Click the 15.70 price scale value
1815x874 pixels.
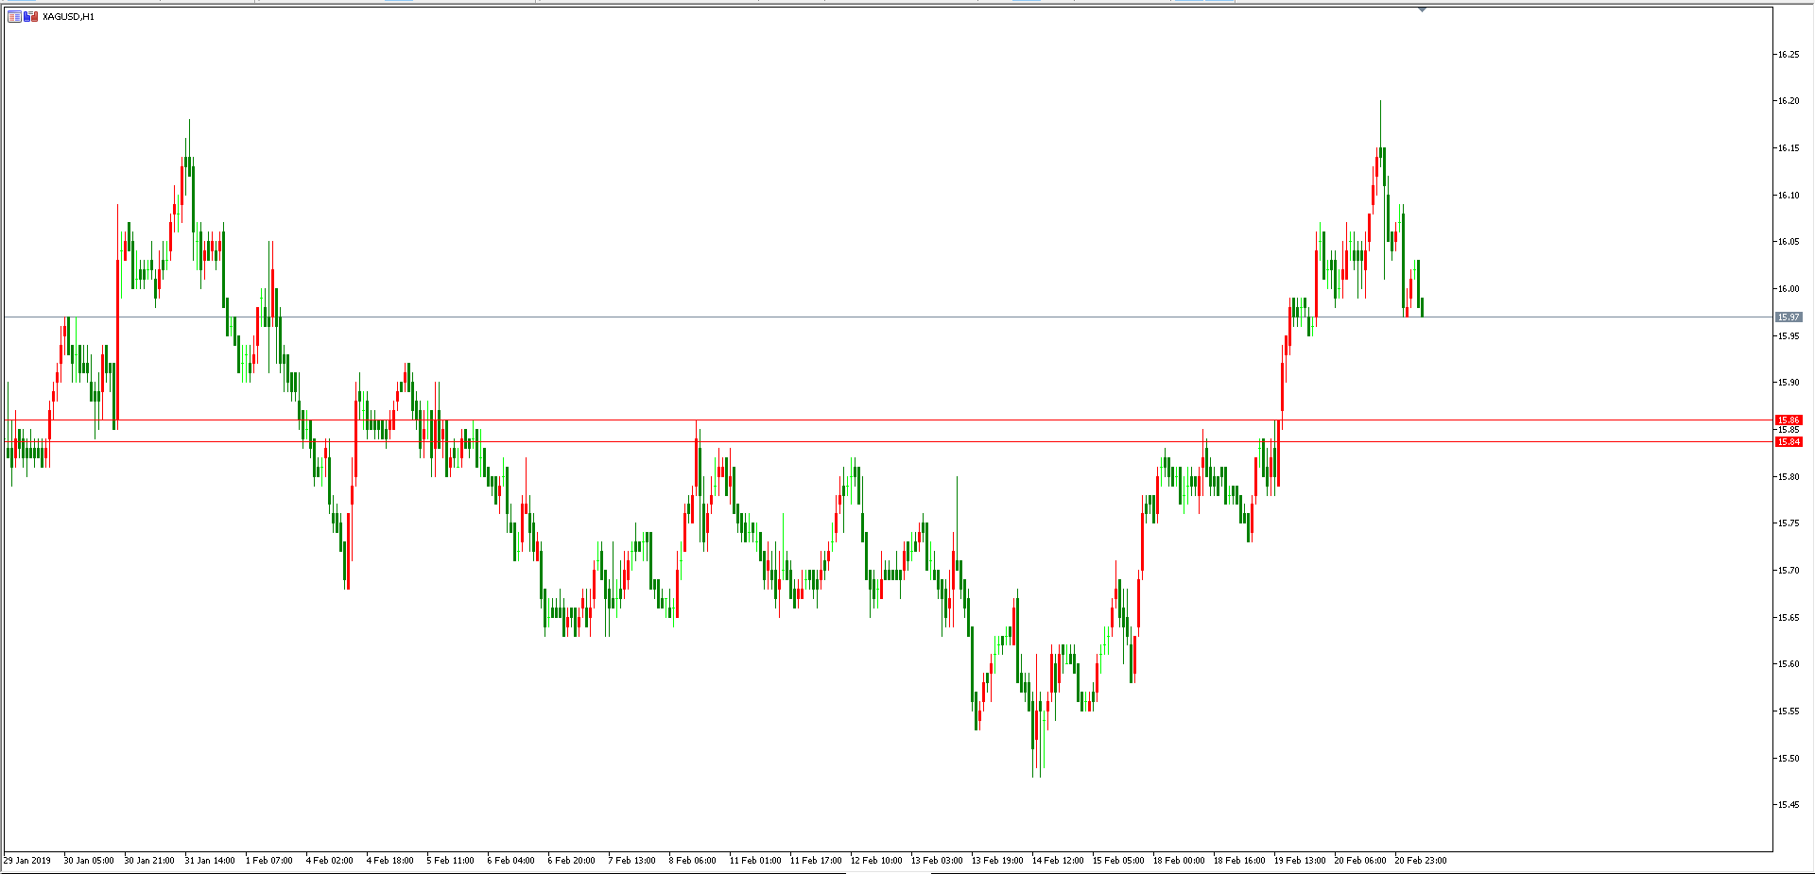pyautogui.click(x=1788, y=571)
